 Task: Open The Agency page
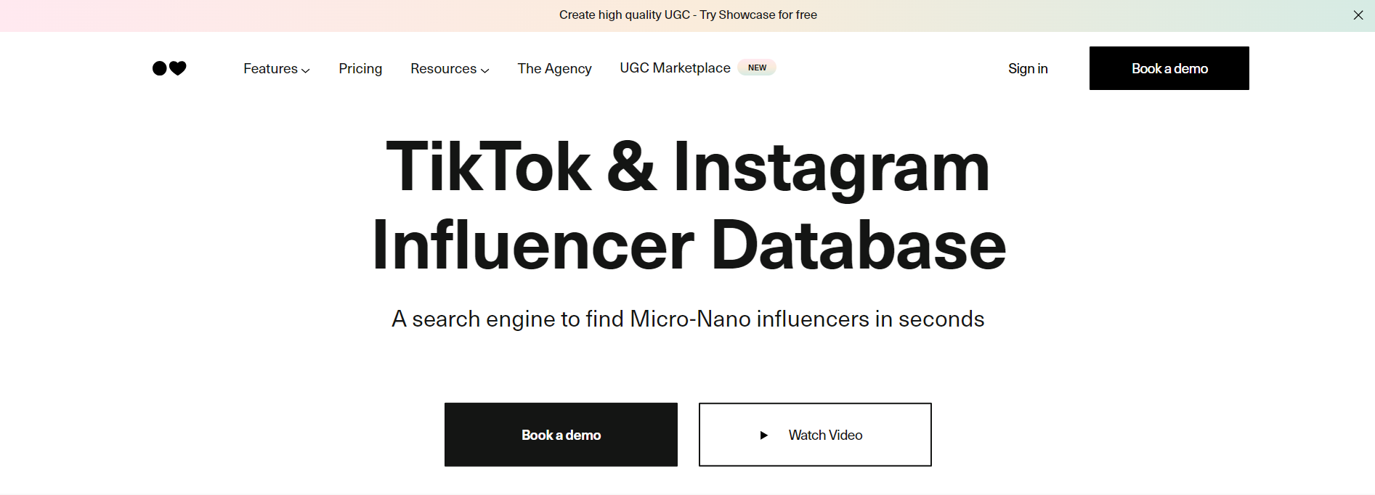coord(554,68)
